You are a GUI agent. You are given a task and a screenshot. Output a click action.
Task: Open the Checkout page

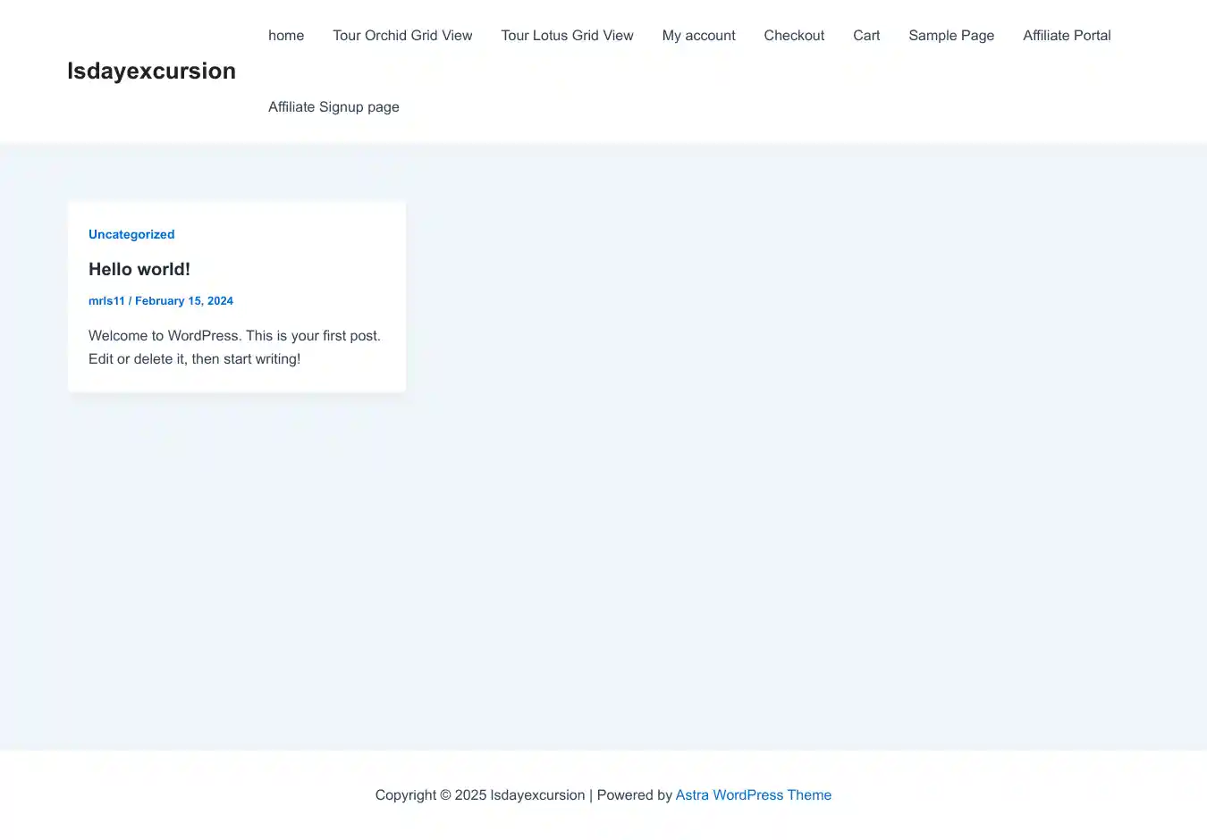pos(794,36)
